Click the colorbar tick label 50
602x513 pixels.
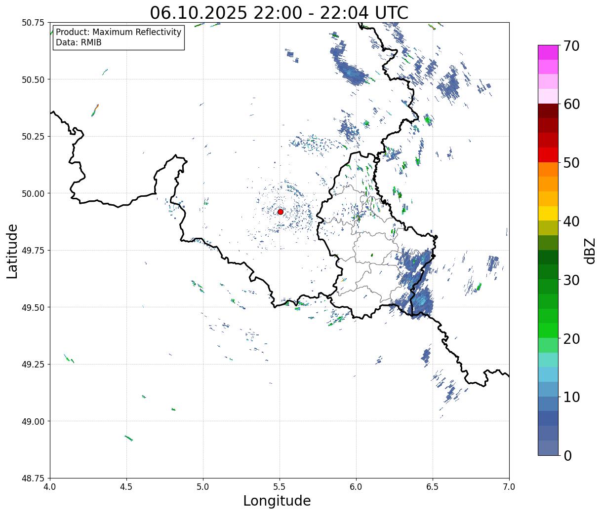tap(571, 163)
